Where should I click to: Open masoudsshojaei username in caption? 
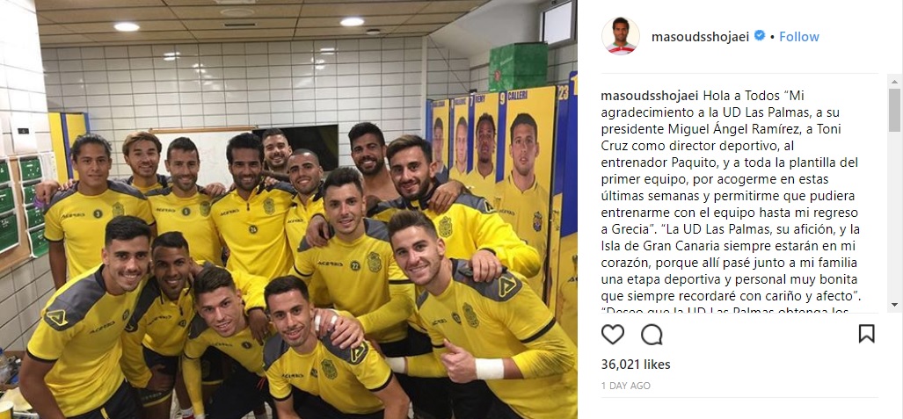pos(650,94)
